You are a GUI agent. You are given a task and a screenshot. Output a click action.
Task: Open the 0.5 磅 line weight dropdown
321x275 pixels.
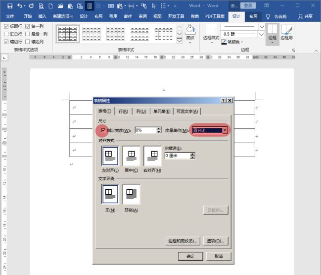[x=262, y=34]
